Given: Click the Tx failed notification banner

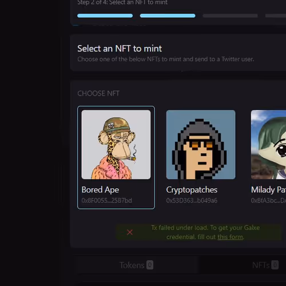Looking at the screenshot, I should (198, 232).
